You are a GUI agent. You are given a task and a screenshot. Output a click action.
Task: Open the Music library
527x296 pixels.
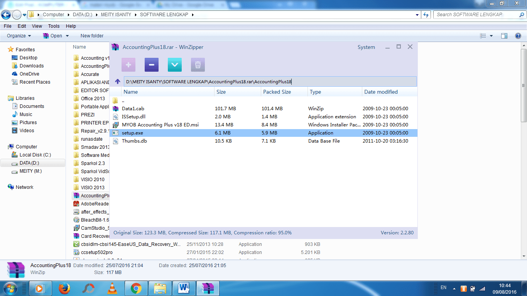pos(26,114)
